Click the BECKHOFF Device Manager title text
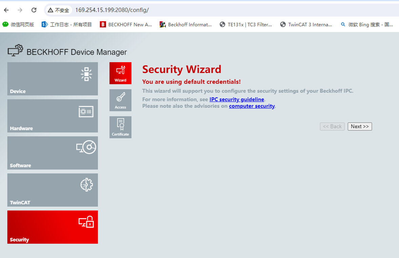The width and height of the screenshot is (399, 258). 77,52
